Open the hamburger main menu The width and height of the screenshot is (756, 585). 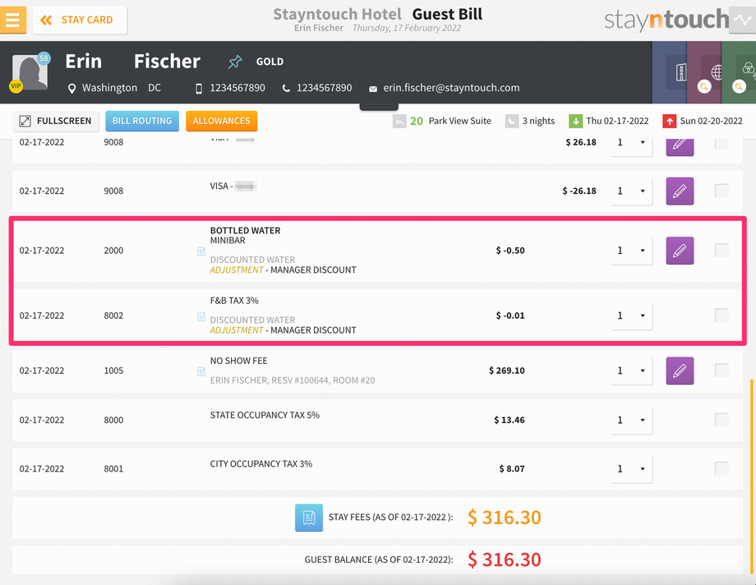[x=12, y=20]
